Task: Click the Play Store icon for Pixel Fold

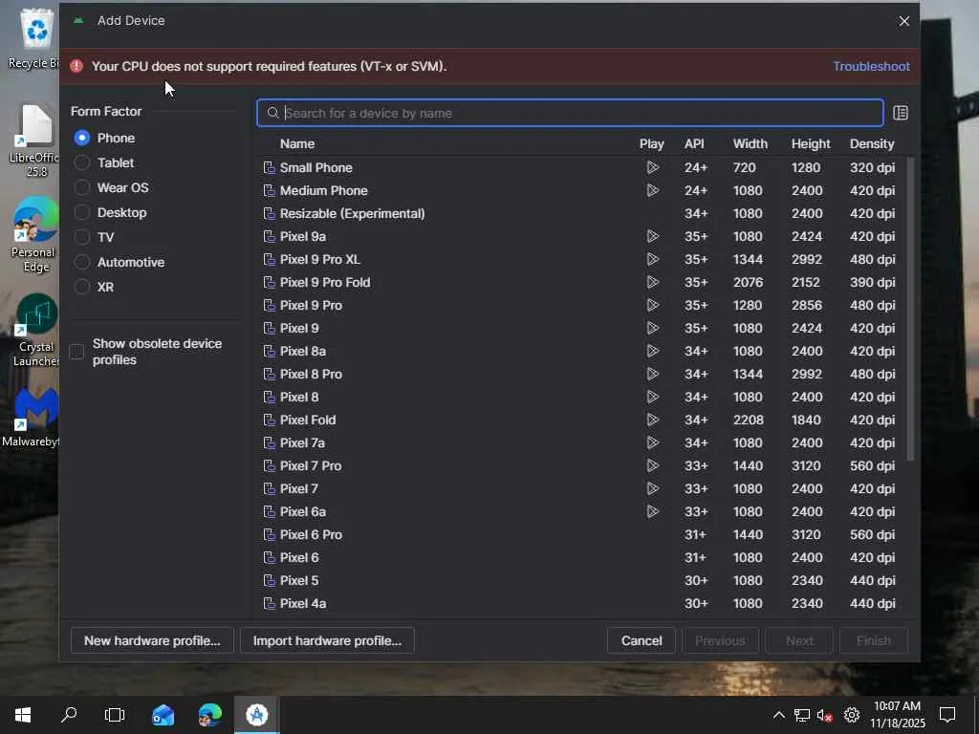Action: click(x=652, y=421)
